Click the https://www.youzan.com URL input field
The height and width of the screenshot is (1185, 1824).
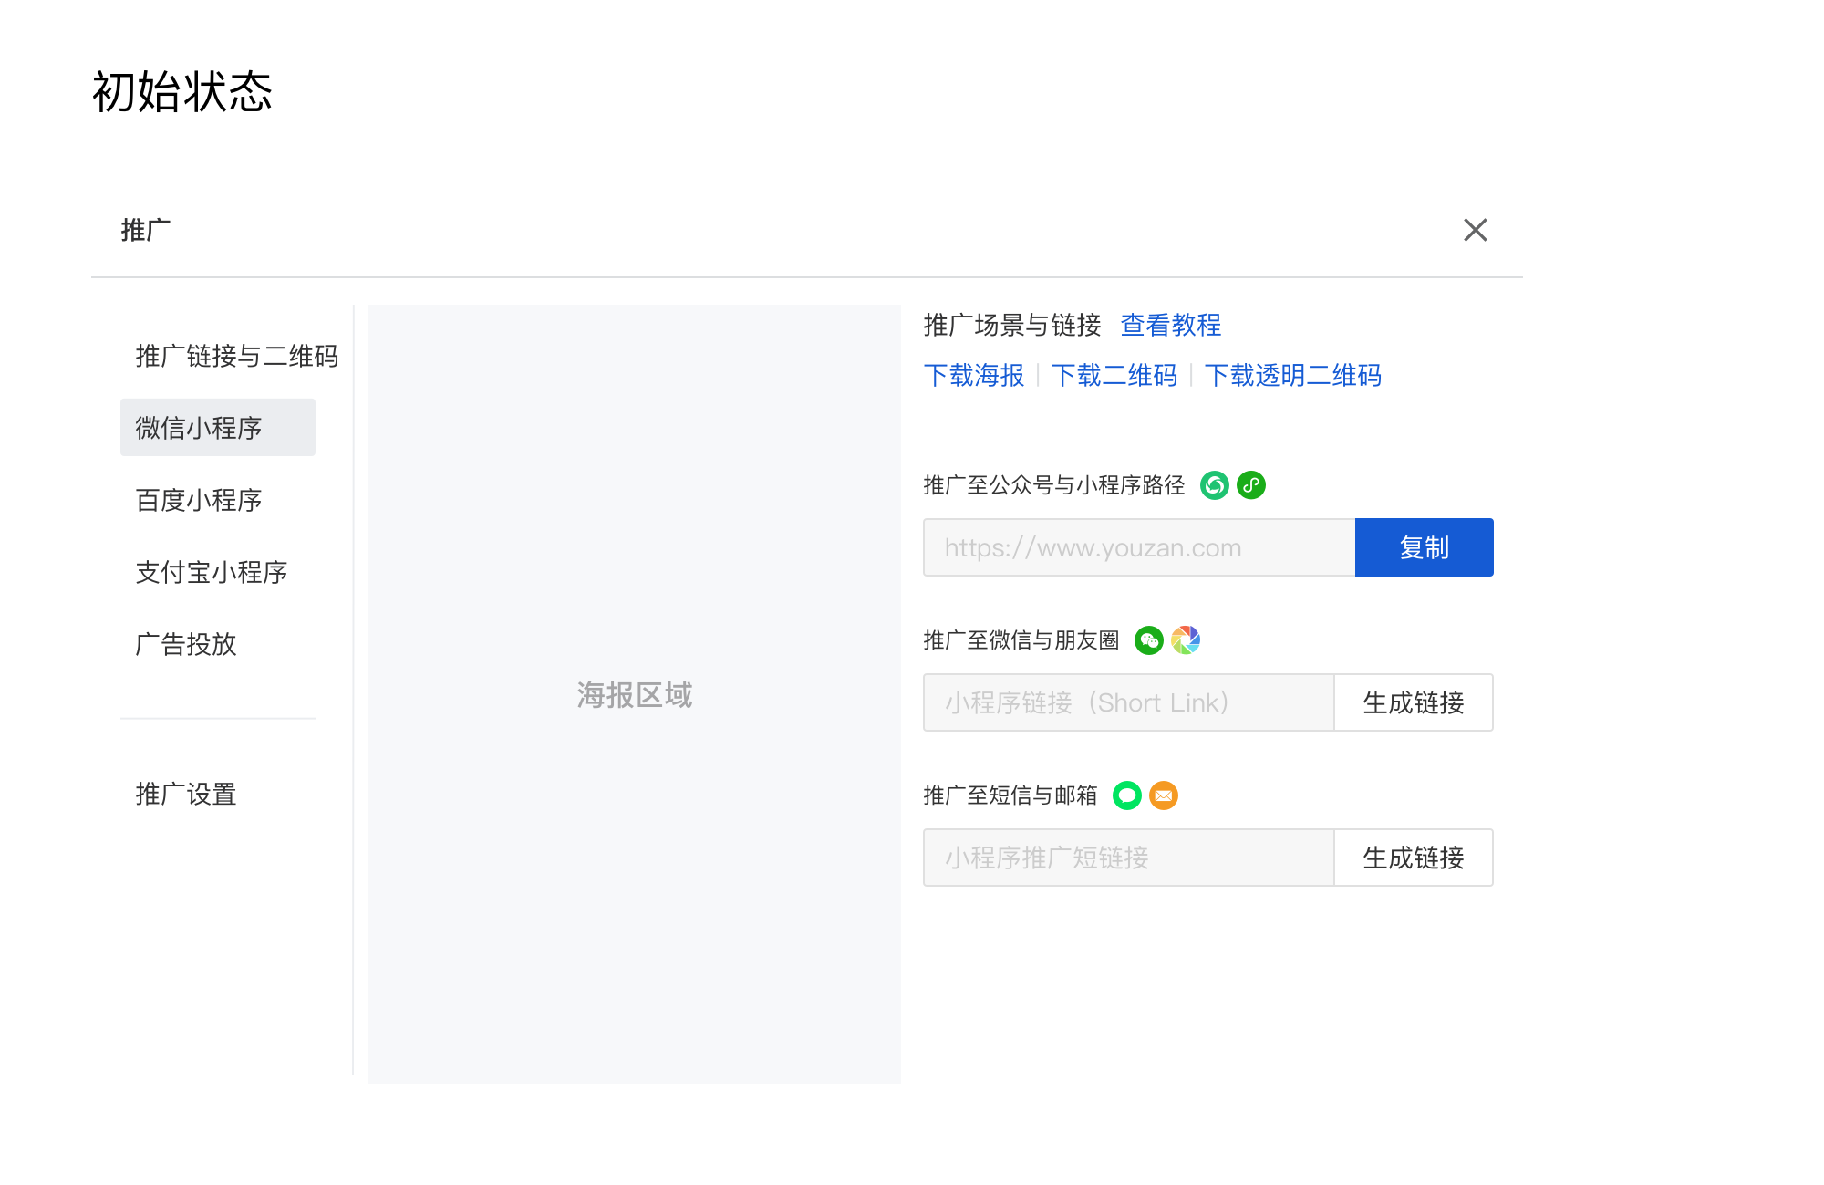pos(1138,547)
